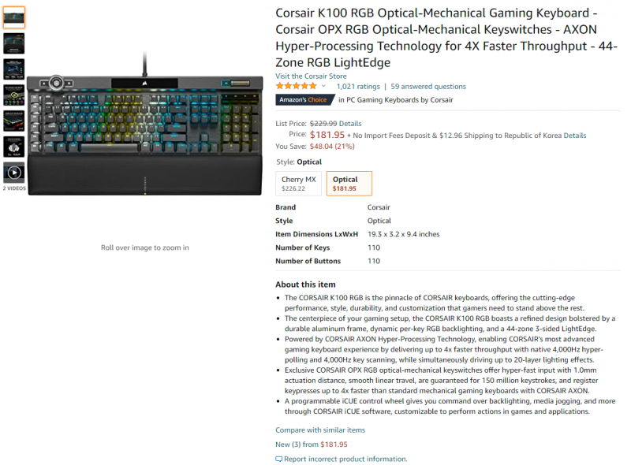
Task: Open 59 answered questions link
Action: coord(428,87)
